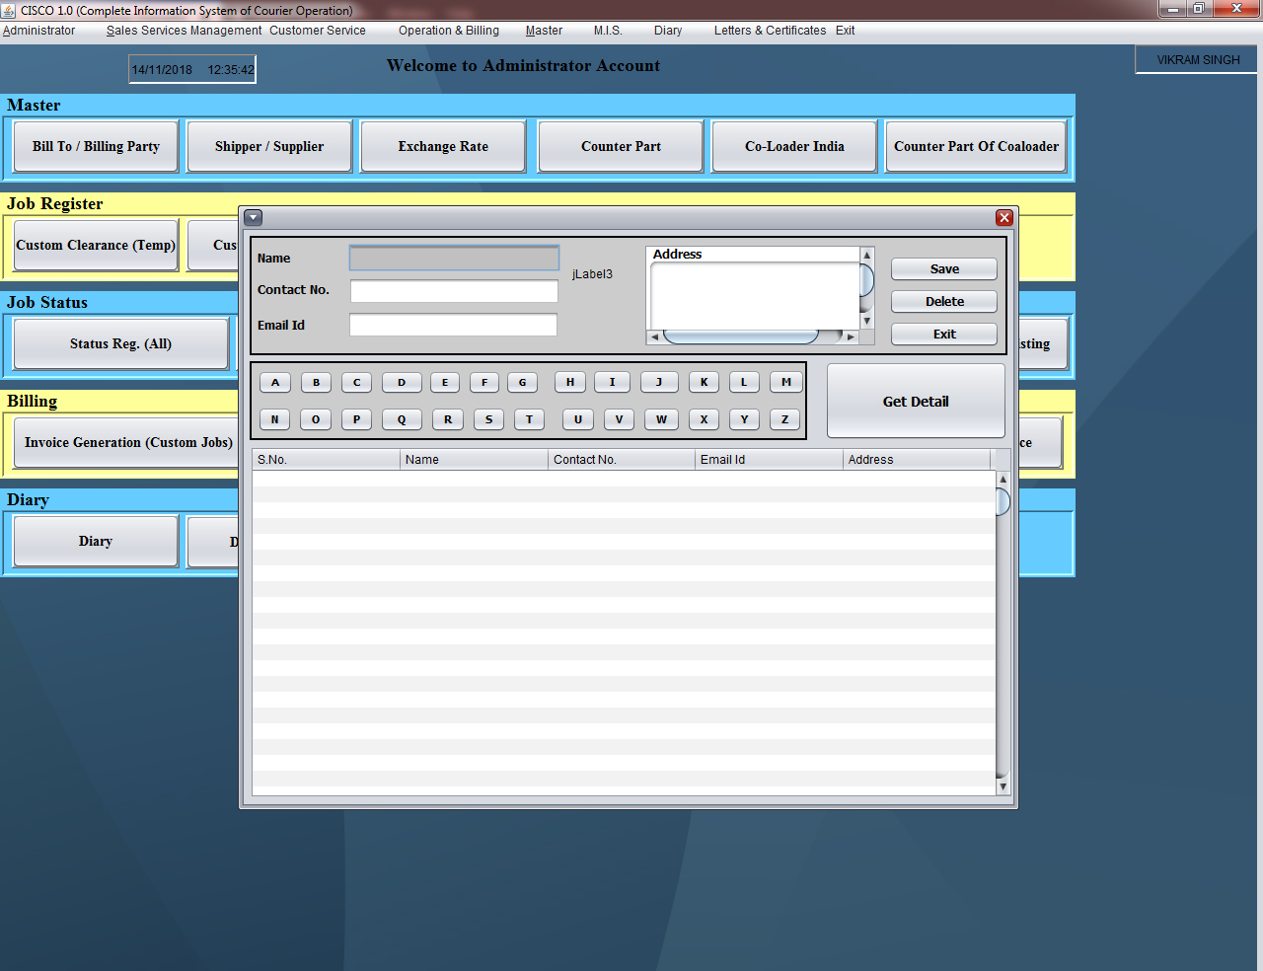Open Sales Services Management menu

tap(185, 31)
